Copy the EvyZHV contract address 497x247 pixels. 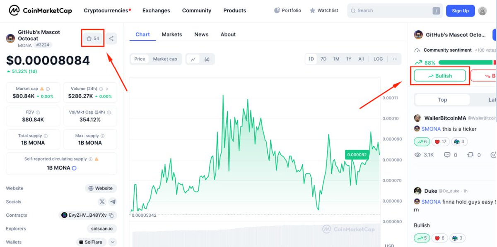[111, 215]
